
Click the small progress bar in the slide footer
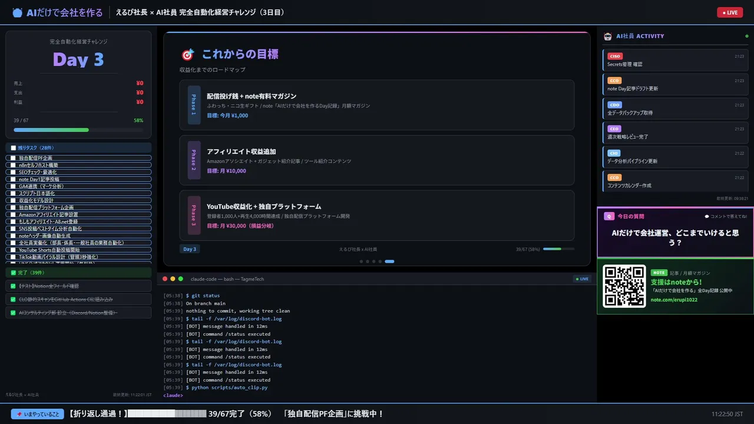click(559, 249)
